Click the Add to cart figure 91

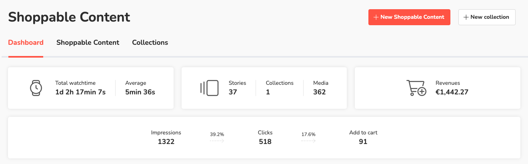point(363,142)
